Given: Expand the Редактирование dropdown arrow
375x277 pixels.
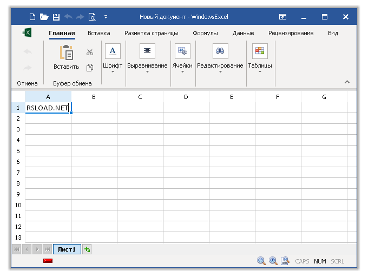Looking at the screenshot, I should coord(220,71).
